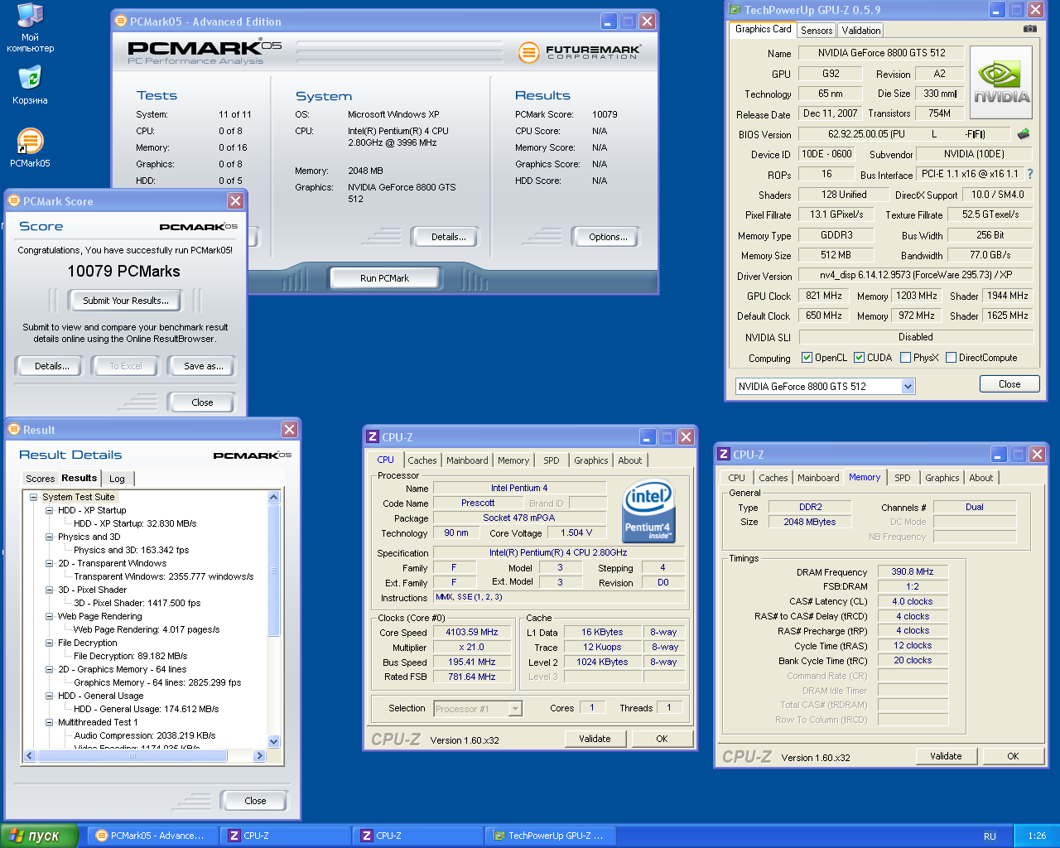
Task: Open the My Computer desktop icon
Action: coord(30,17)
